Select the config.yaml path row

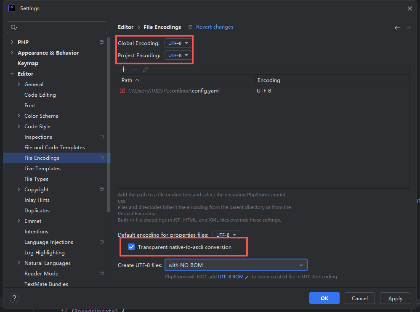pos(263,91)
